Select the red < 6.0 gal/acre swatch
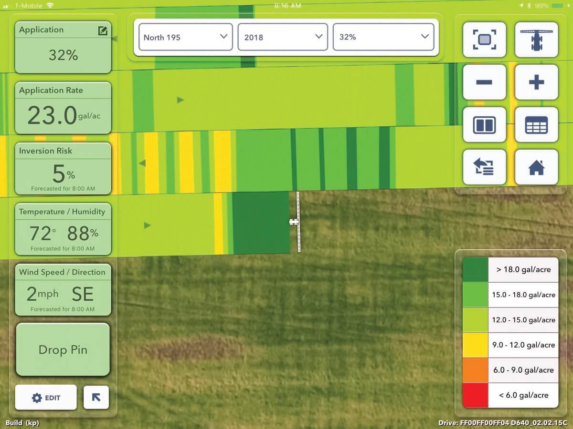573x429 pixels. [475, 395]
